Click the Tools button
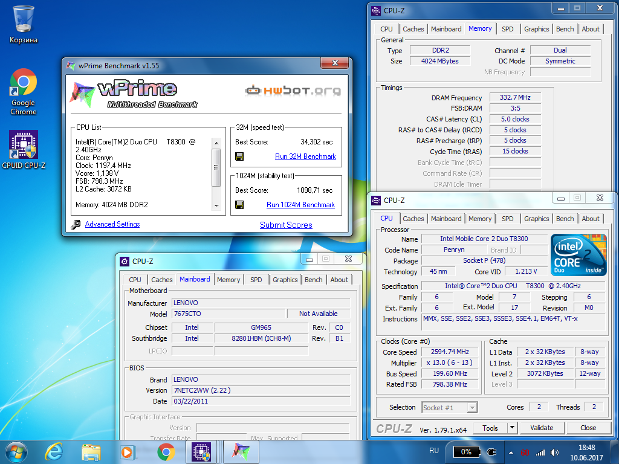The width and height of the screenshot is (619, 464). tap(490, 428)
